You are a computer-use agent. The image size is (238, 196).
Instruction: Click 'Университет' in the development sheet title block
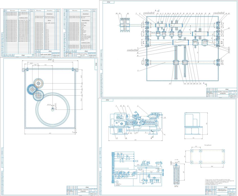pos(233,96)
